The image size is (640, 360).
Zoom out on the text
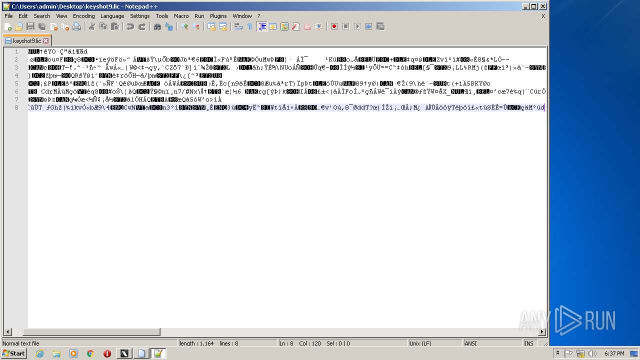(x=196, y=26)
